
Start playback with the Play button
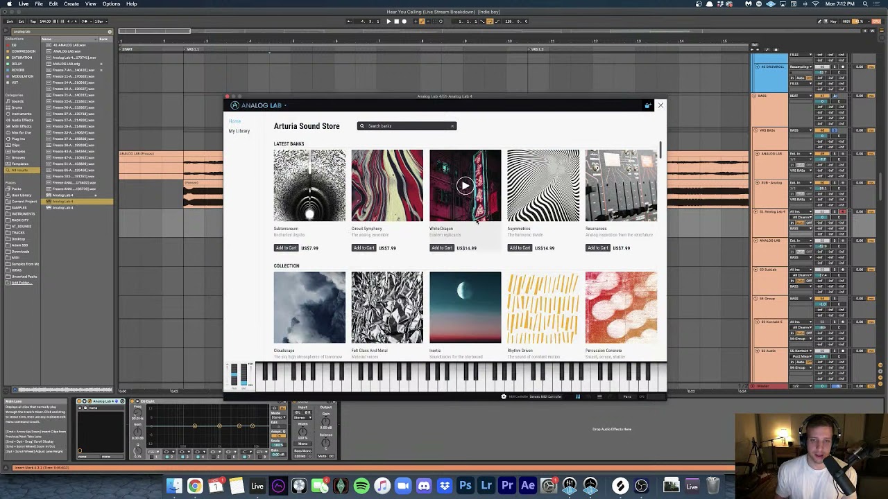point(388,21)
